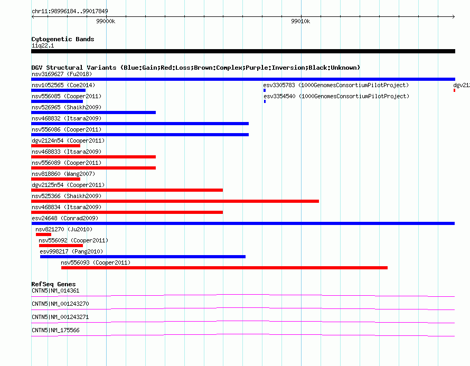Click nsv818860 (Wang2007) label
The image size is (470, 366).
[63, 174]
